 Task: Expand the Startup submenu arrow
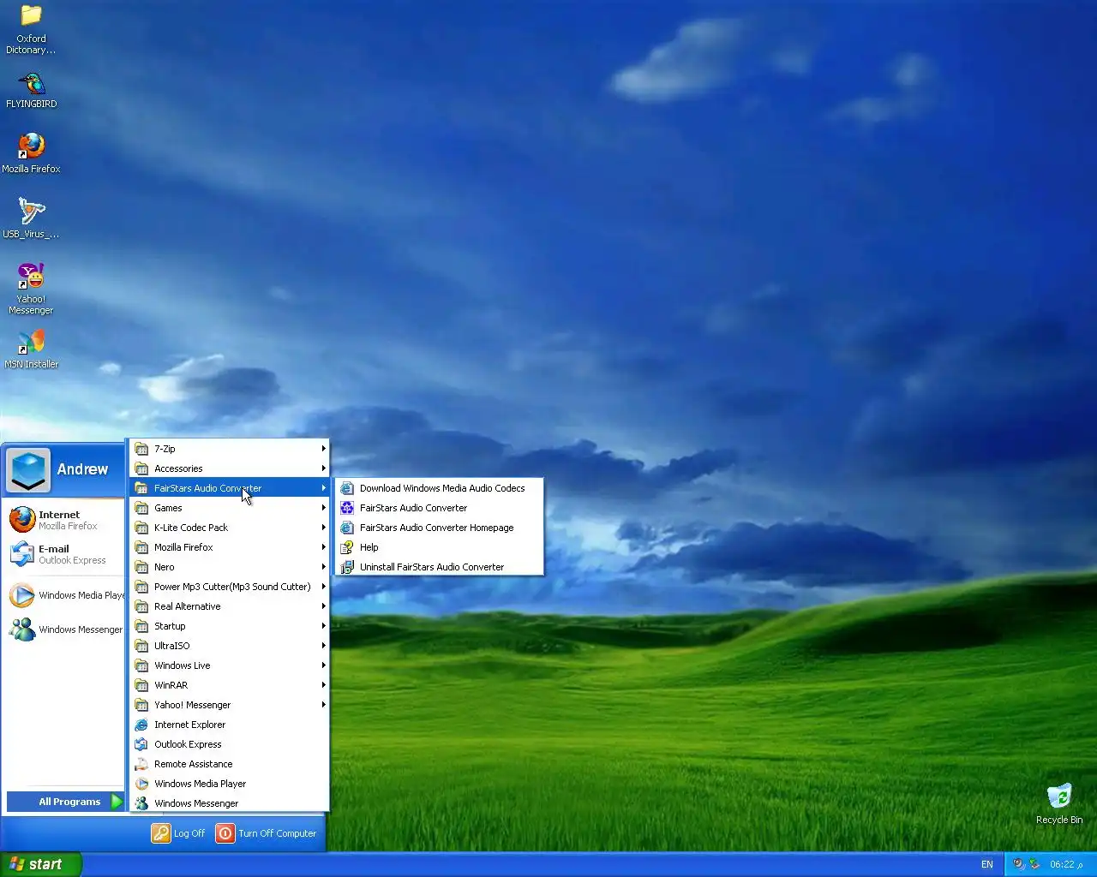[x=323, y=626]
